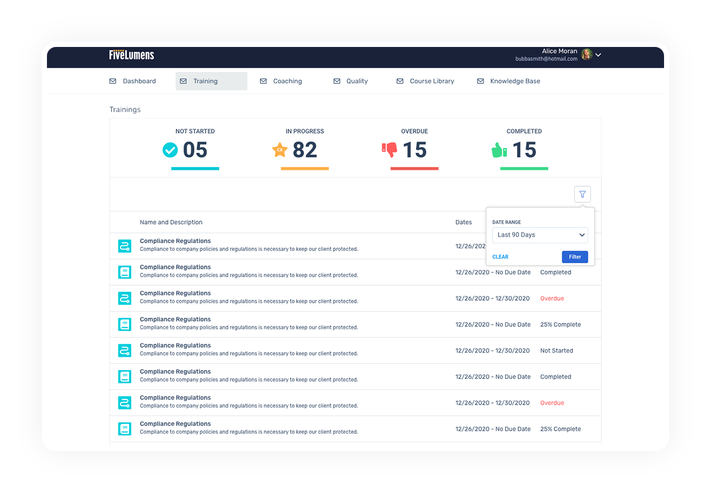Image resolution: width=711 pixels, height=493 pixels.
Task: Expand the user menu chevron beside the avatar
Action: [598, 55]
